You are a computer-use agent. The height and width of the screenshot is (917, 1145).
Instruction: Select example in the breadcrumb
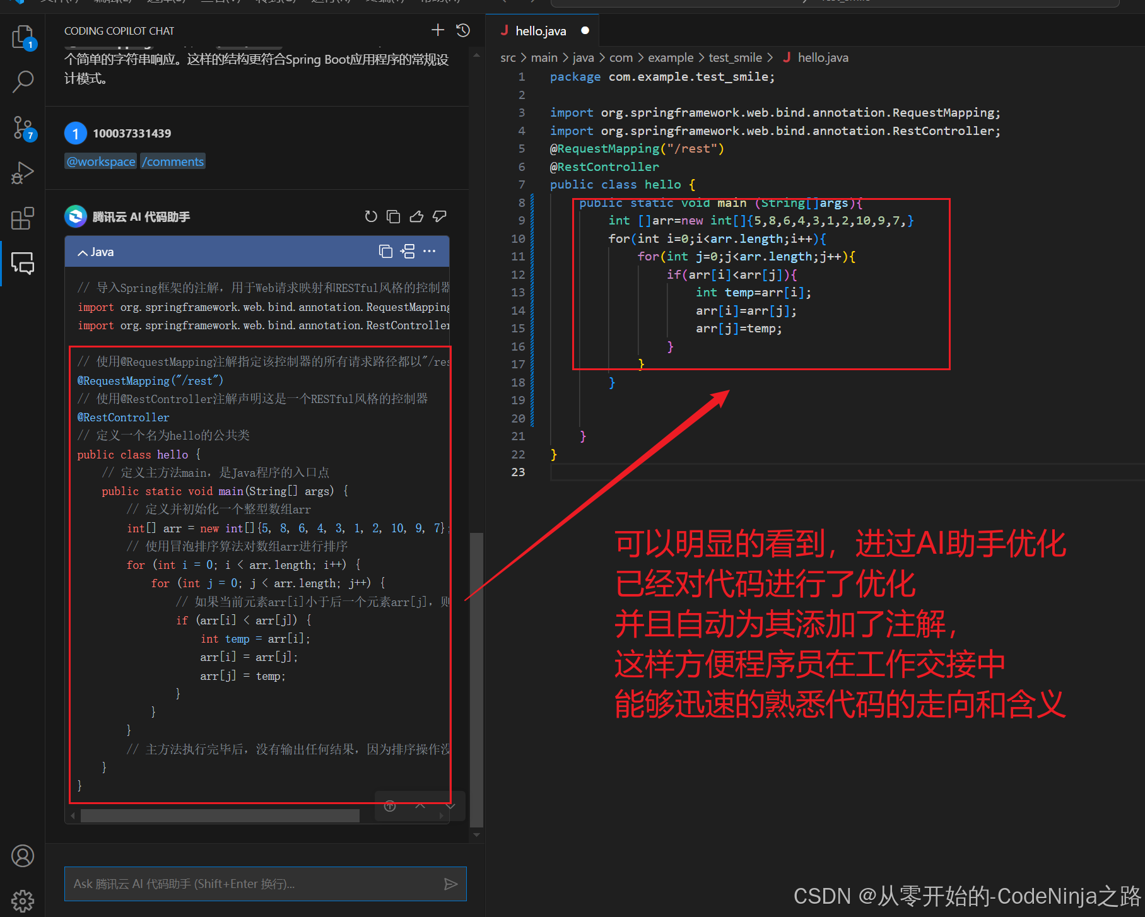click(671, 57)
